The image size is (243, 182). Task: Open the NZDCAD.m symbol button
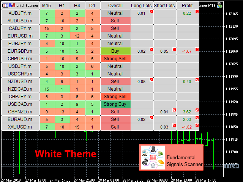click(21, 89)
